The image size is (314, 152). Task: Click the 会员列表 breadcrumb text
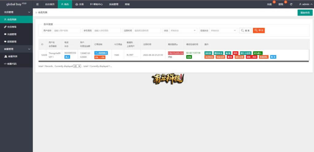43,12
